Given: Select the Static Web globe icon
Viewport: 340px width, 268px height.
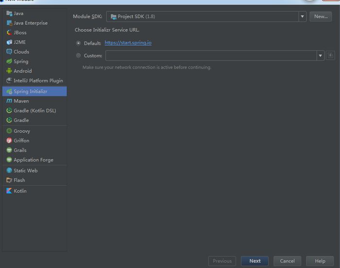Looking at the screenshot, I should coord(9,171).
